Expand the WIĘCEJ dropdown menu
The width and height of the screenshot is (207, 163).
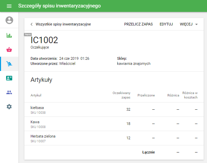coord(189,24)
